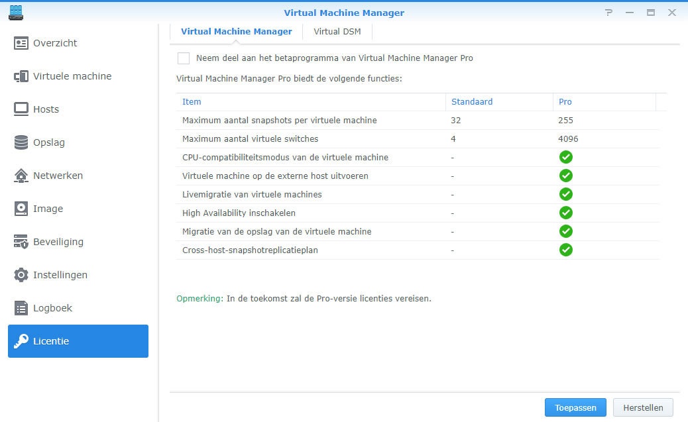The width and height of the screenshot is (688, 422).
Task: Switch to the Virtual DSM tab
Action: click(337, 32)
